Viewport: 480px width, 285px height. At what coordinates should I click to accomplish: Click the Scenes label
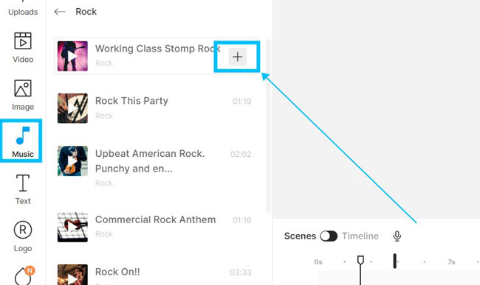click(x=300, y=236)
